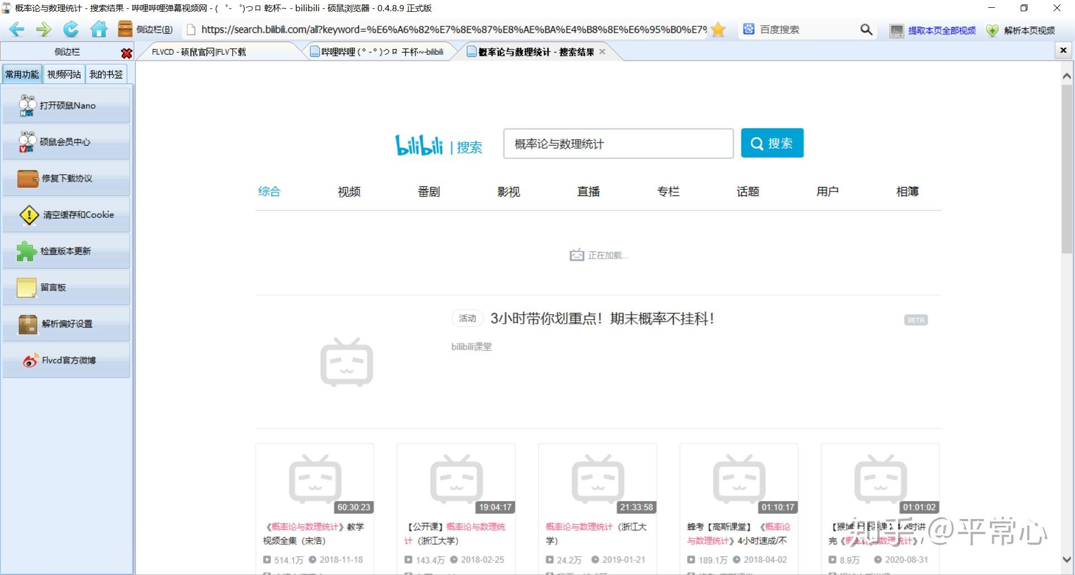This screenshot has width=1075, height=575.
Task: Click 修复下载协议
Action: tap(67, 178)
